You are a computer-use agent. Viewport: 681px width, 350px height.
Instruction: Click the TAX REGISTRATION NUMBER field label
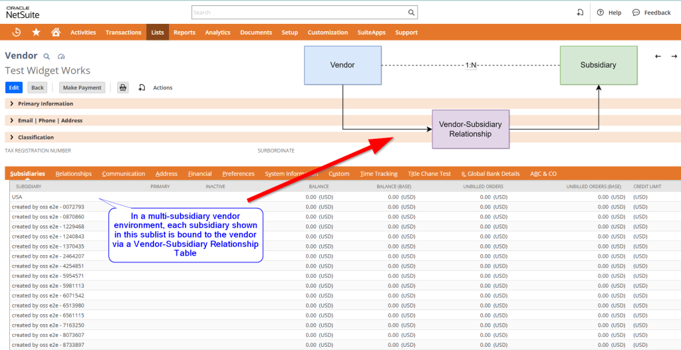click(x=38, y=151)
